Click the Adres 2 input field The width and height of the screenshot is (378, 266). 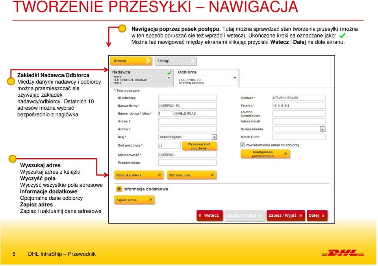187,121
